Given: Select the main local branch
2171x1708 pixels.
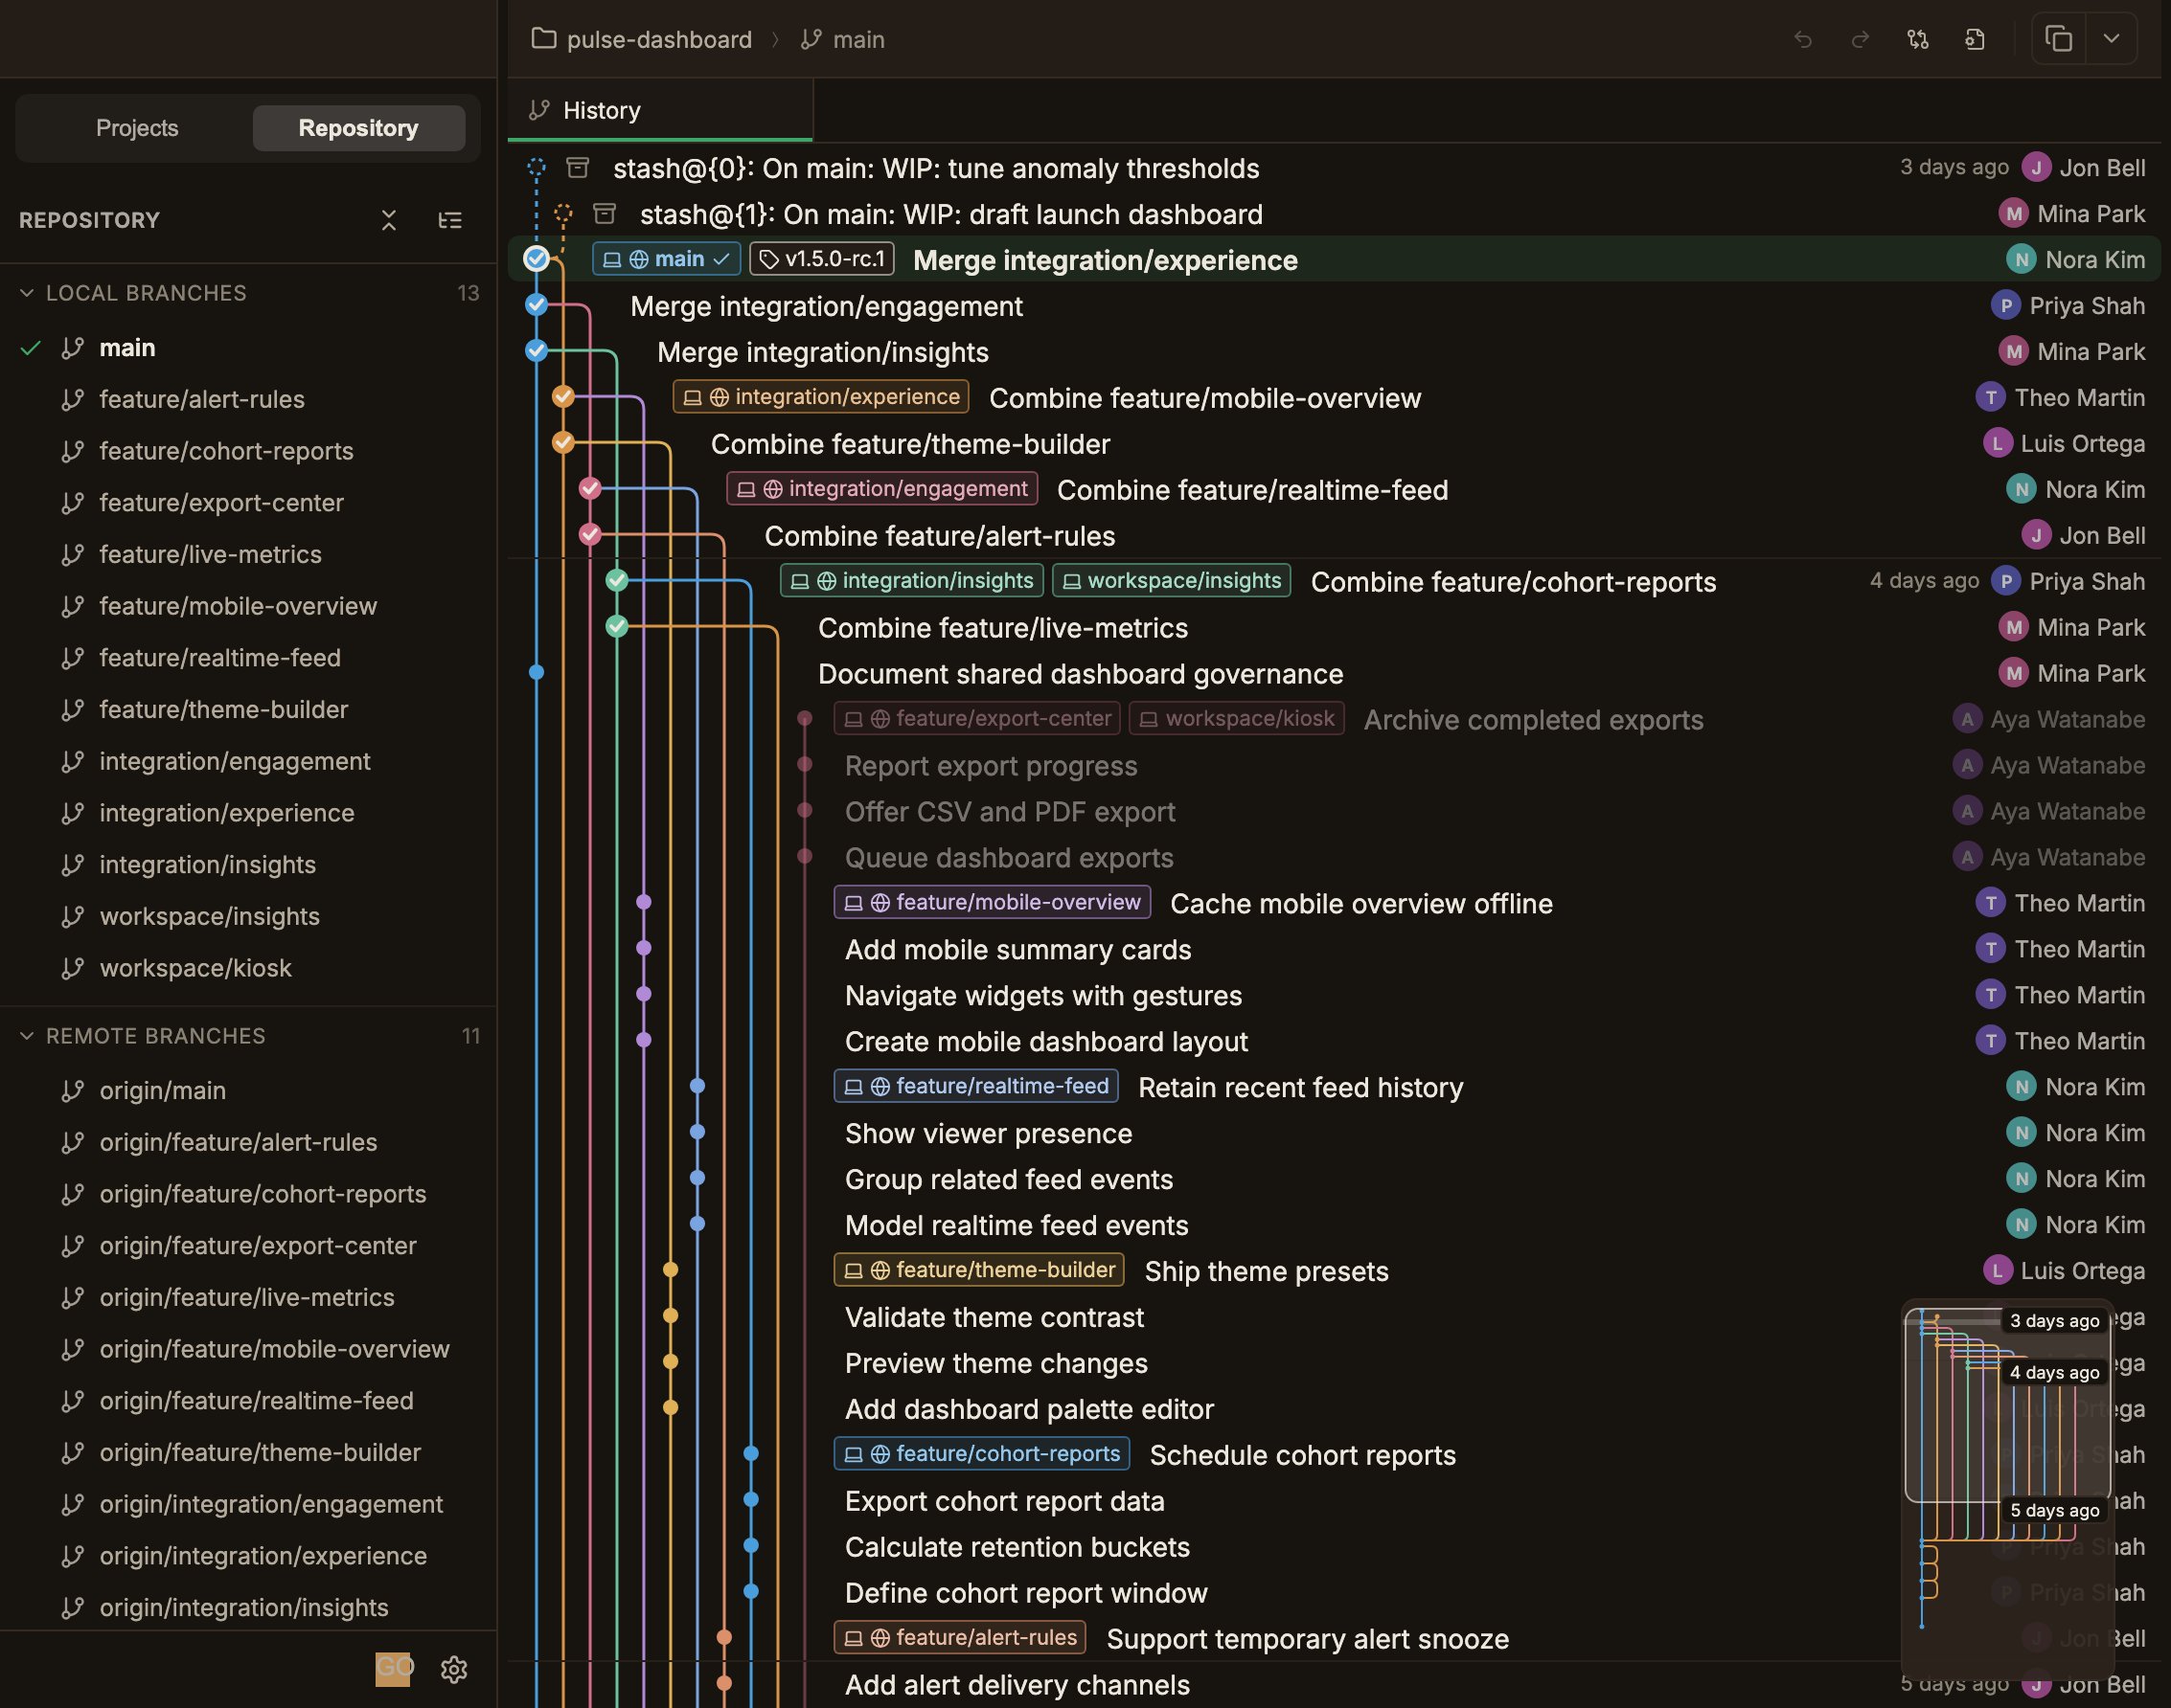Looking at the screenshot, I should pyautogui.click(x=248, y=348).
